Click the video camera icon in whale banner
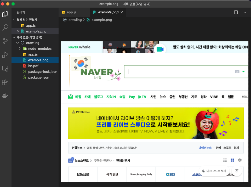Screen dimensions: 251x187 pyautogui.click(x=160, y=49)
